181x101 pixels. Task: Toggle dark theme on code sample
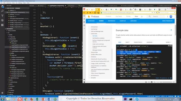[169, 46]
